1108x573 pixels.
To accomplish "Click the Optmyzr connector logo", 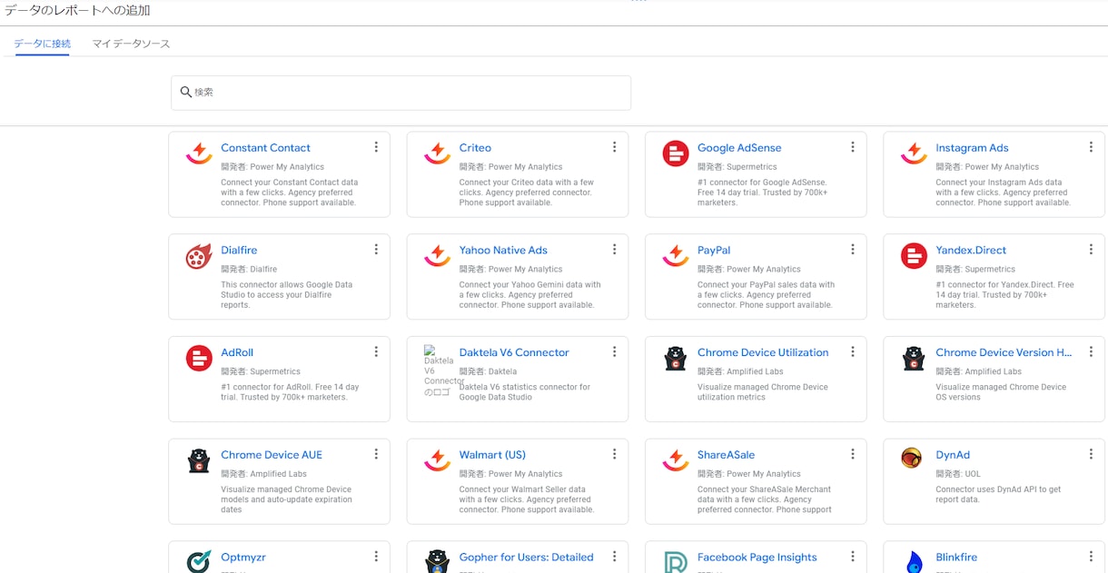I will pos(199,562).
